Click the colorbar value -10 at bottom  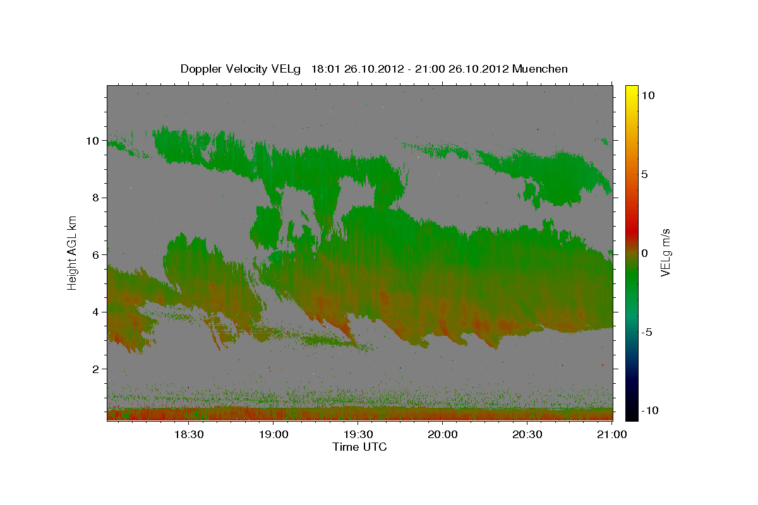[x=649, y=410]
